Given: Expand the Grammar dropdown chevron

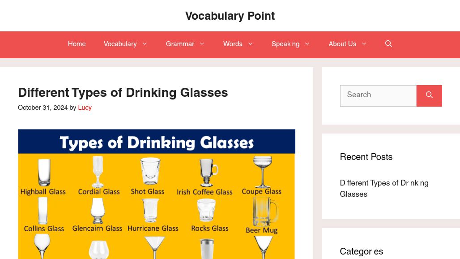Looking at the screenshot, I should pyautogui.click(x=202, y=44).
